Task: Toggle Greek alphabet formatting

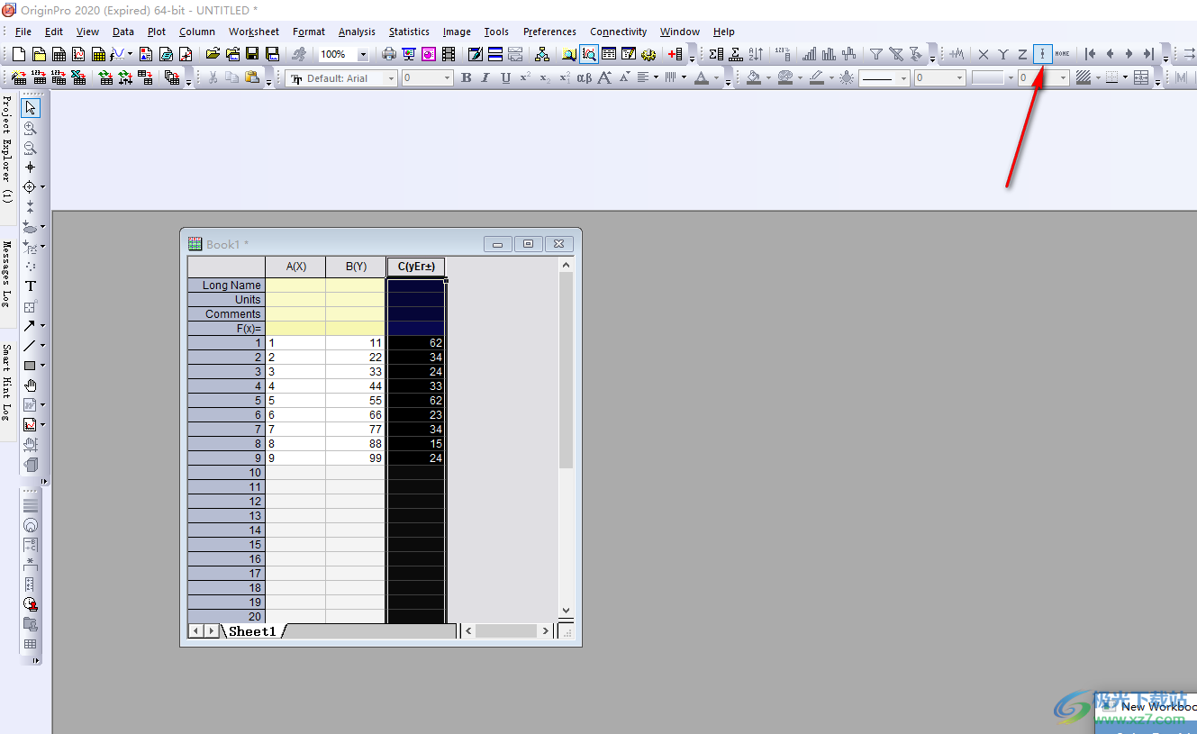Action: pyautogui.click(x=584, y=78)
